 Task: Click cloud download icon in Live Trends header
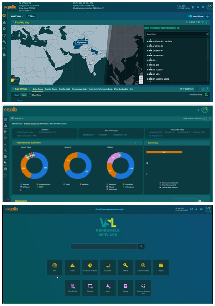pos(204,89)
